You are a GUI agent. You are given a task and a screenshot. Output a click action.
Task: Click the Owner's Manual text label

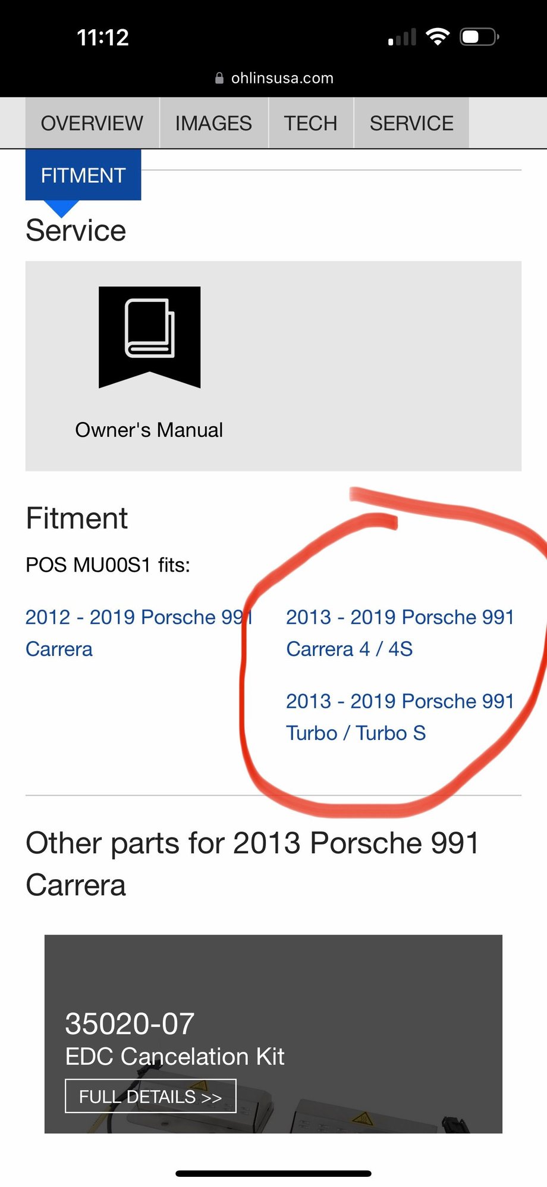click(x=149, y=430)
